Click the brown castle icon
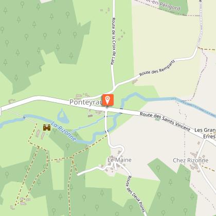This screenshot has height=216, width=216. coord(47,128)
